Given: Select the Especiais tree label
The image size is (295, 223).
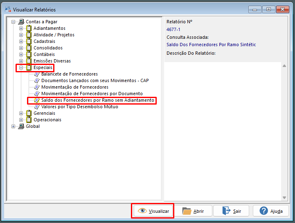Looking at the screenshot, I should click(x=43, y=67).
